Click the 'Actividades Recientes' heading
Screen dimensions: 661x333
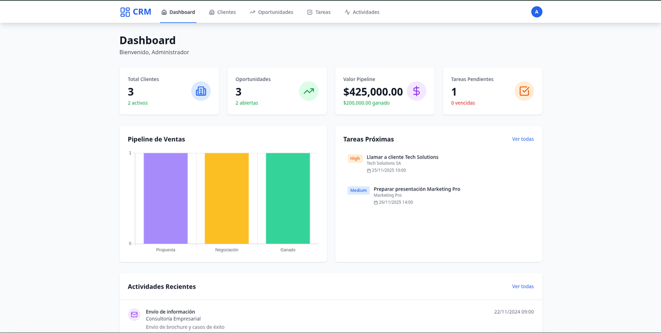[162, 287]
